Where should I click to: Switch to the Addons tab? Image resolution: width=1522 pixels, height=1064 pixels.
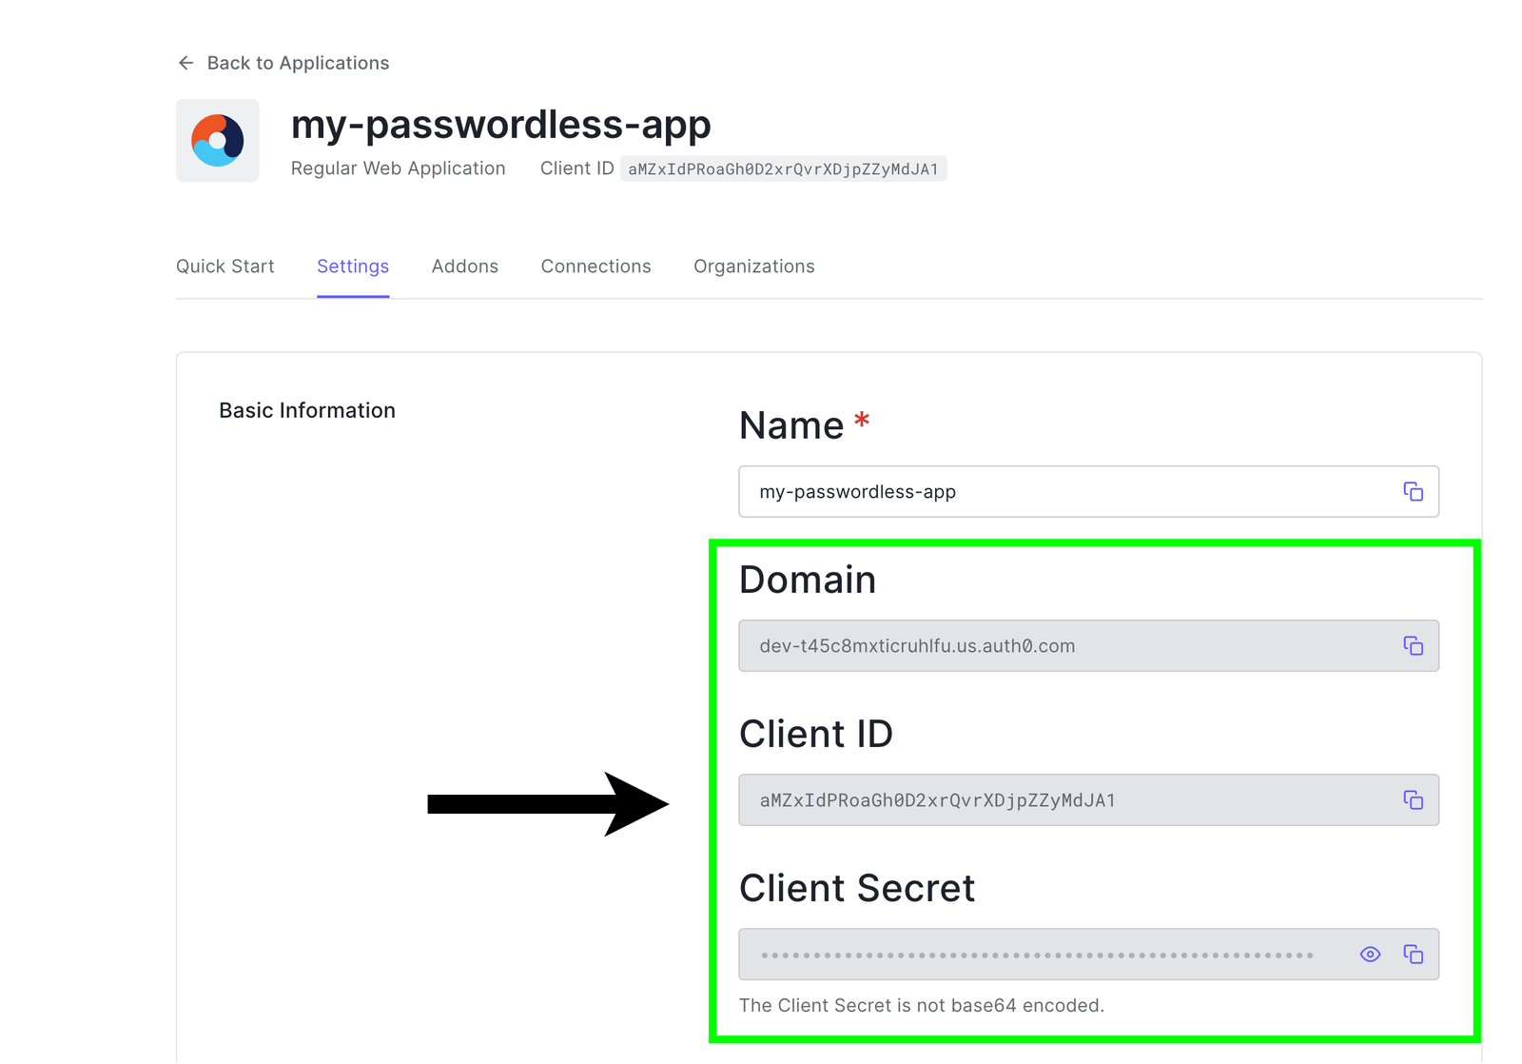(x=465, y=266)
